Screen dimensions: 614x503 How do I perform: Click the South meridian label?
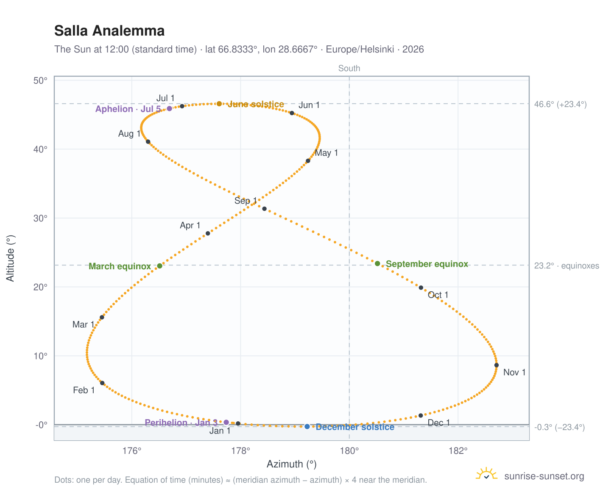tap(349, 68)
